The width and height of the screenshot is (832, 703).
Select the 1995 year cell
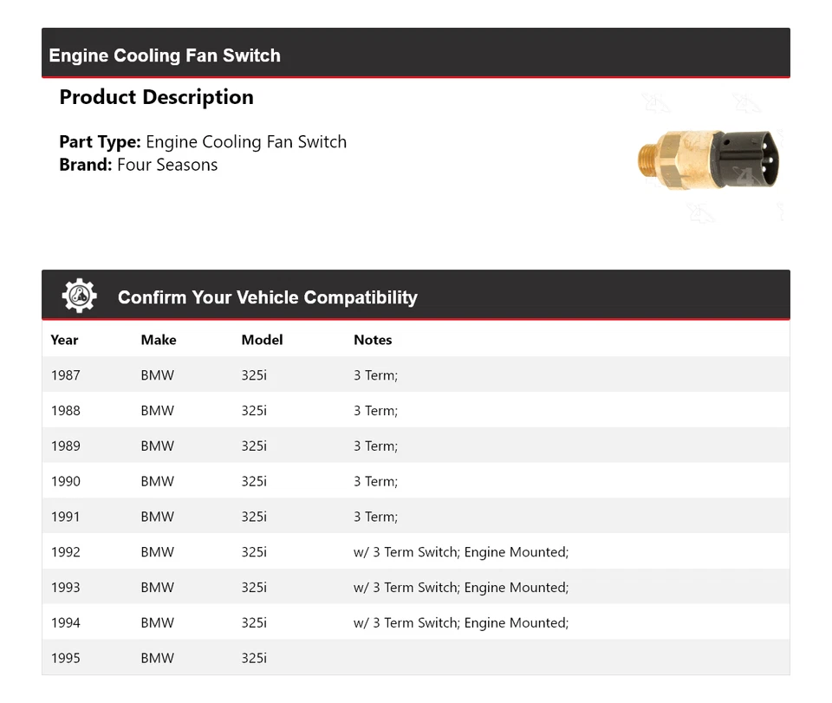[65, 658]
